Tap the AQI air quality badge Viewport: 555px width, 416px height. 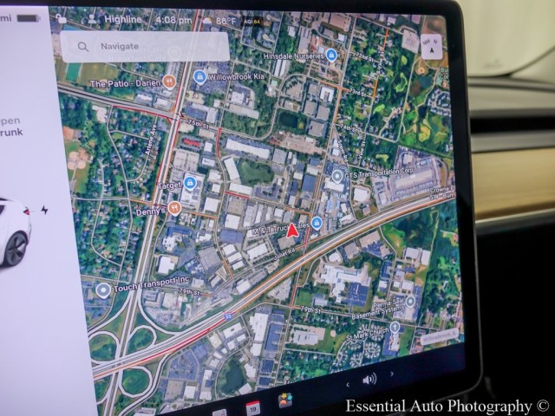[252, 22]
